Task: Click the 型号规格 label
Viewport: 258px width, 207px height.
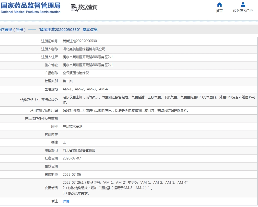Action: coord(51,89)
